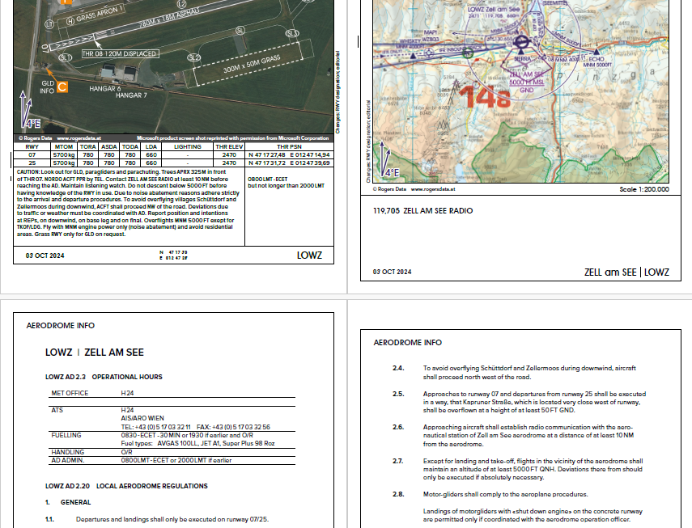Click the 'ECHO' reporting point label
The width and height of the screenshot is (692, 528).
tap(596, 59)
